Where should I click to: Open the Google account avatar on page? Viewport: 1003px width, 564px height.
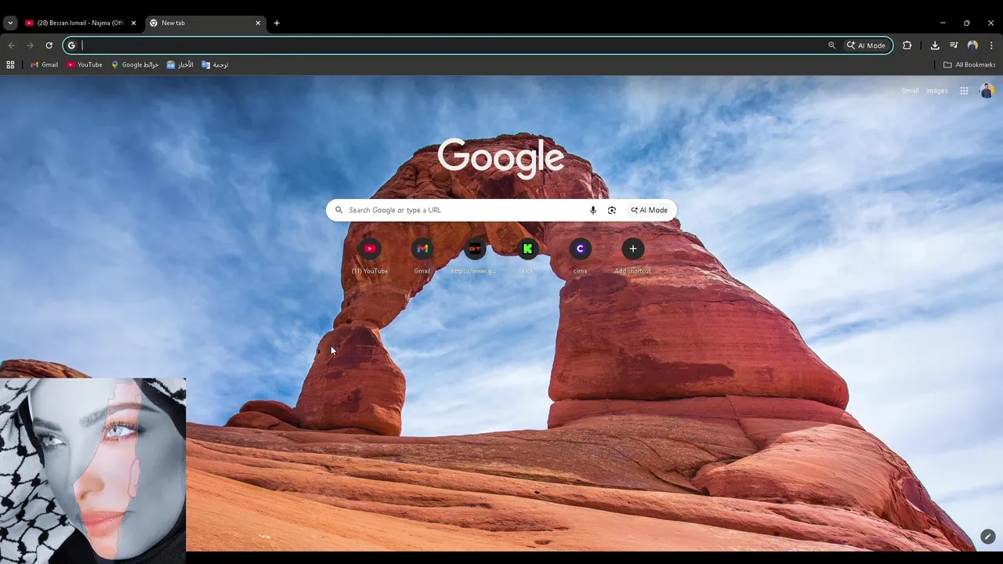[987, 91]
